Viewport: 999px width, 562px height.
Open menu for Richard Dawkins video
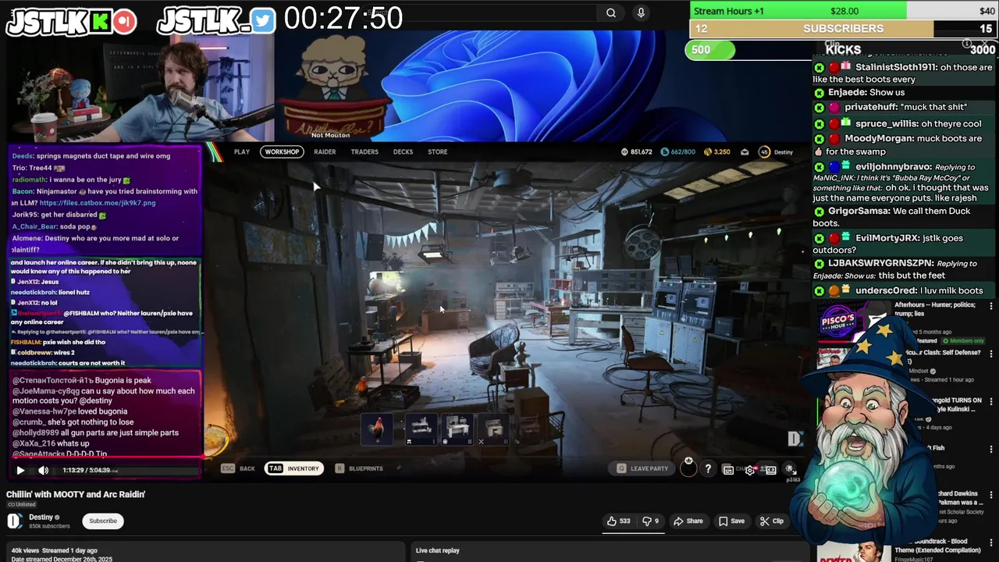pos(991,495)
